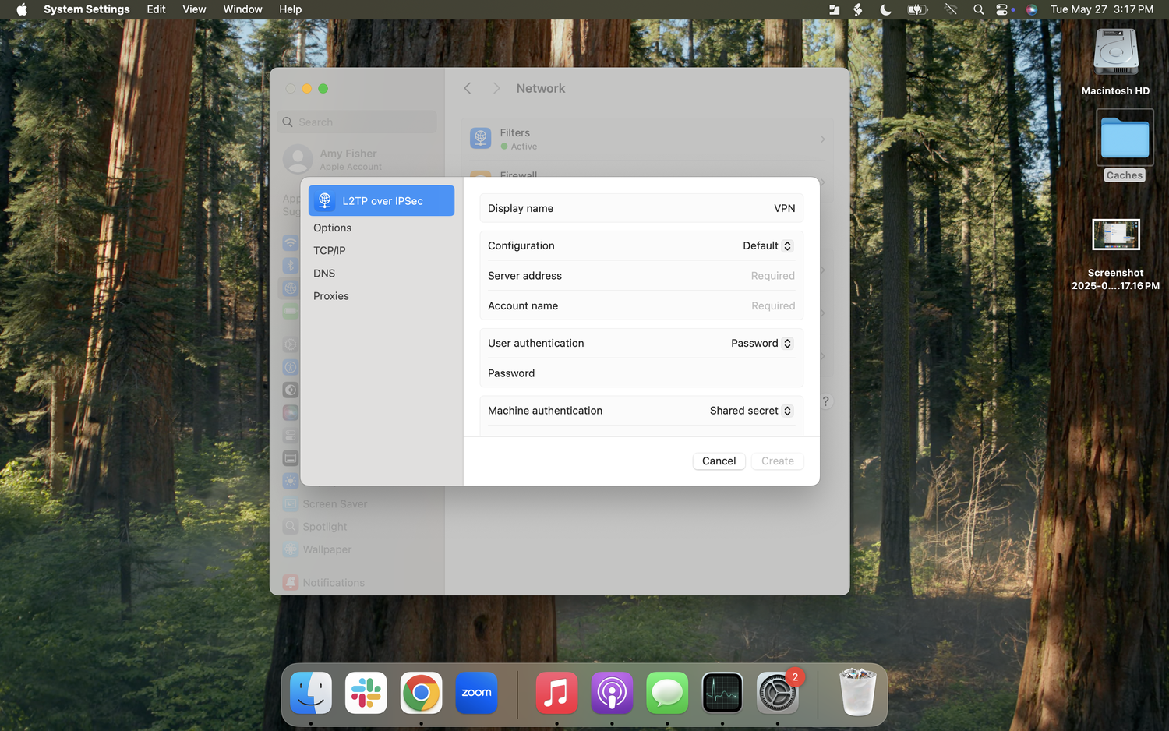Image resolution: width=1169 pixels, height=731 pixels.
Task: Open the Music app in the Dock
Action: (556, 693)
